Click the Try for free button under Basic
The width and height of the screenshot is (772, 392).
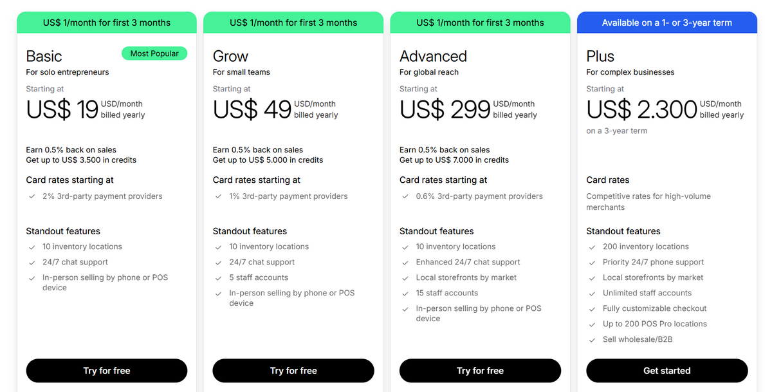pyautogui.click(x=106, y=371)
